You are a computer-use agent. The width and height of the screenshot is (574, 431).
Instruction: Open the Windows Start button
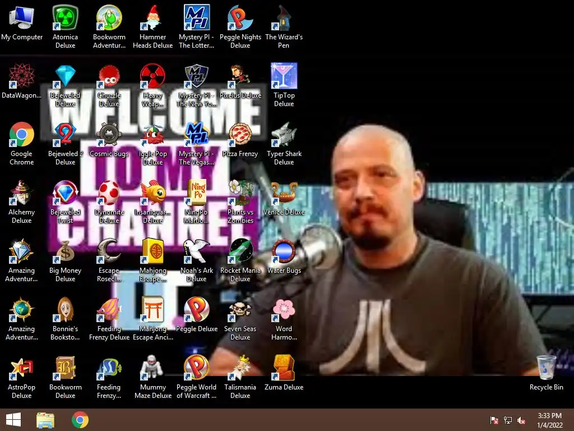(x=13, y=420)
